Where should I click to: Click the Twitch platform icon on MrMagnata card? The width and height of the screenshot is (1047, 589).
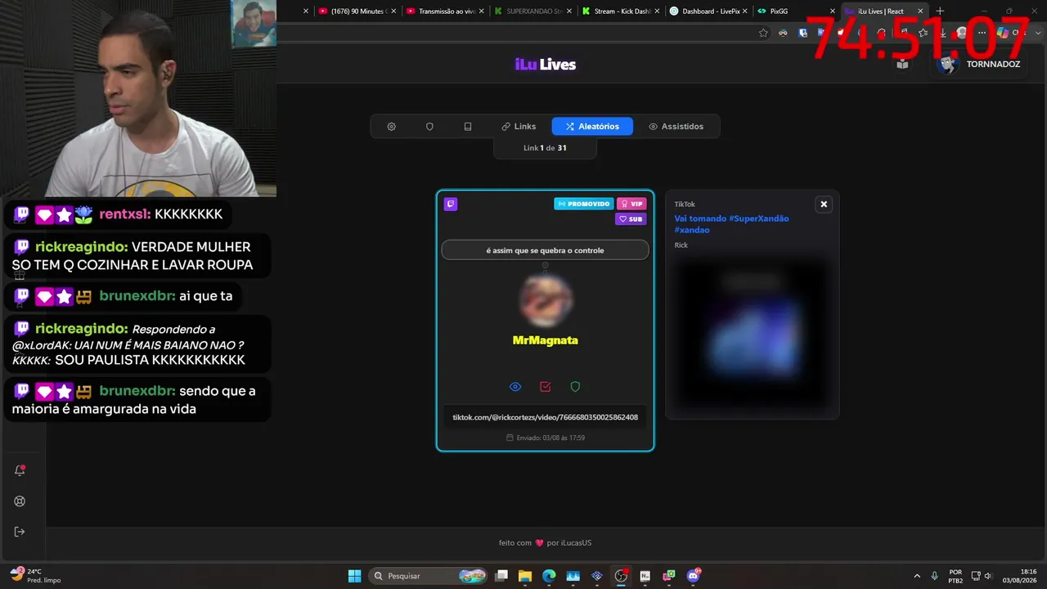[451, 204]
